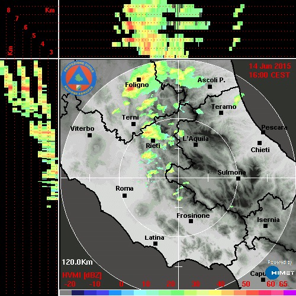The image size is (296, 296).
Task: Click the magenta swatch ending the color scale
Action: point(289,293)
